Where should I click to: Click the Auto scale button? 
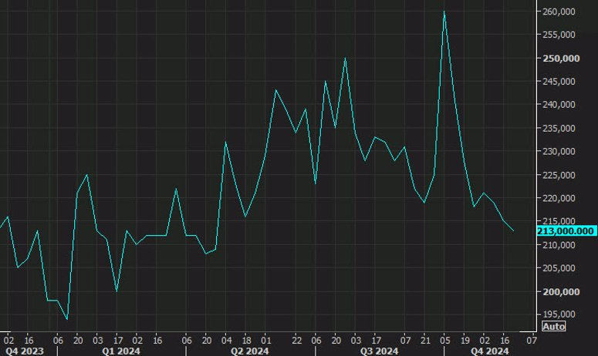(x=554, y=326)
